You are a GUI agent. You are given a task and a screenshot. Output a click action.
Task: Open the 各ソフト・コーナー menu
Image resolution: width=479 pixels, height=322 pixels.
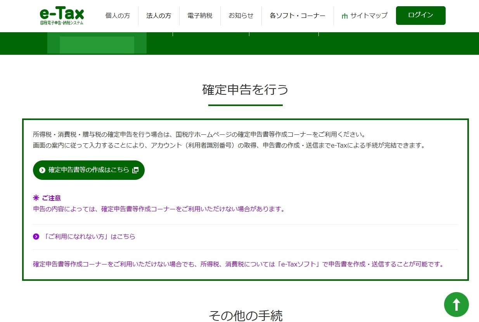(297, 16)
